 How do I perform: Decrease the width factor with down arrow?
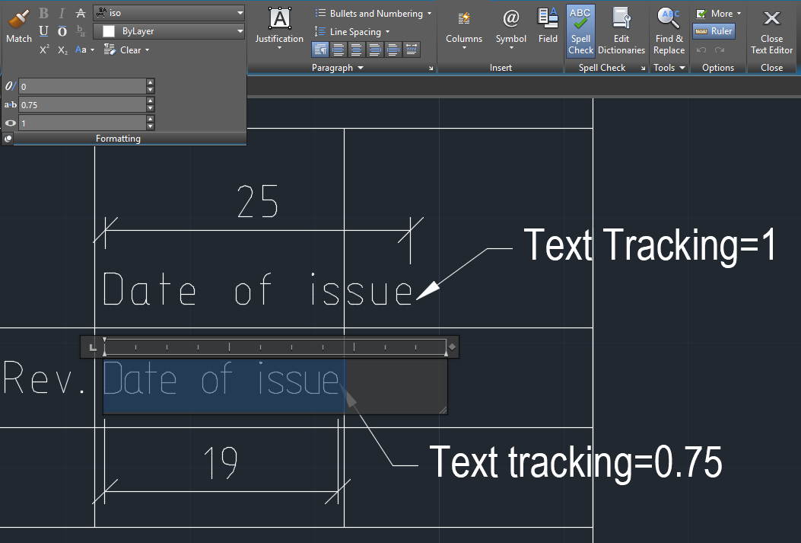click(150, 127)
